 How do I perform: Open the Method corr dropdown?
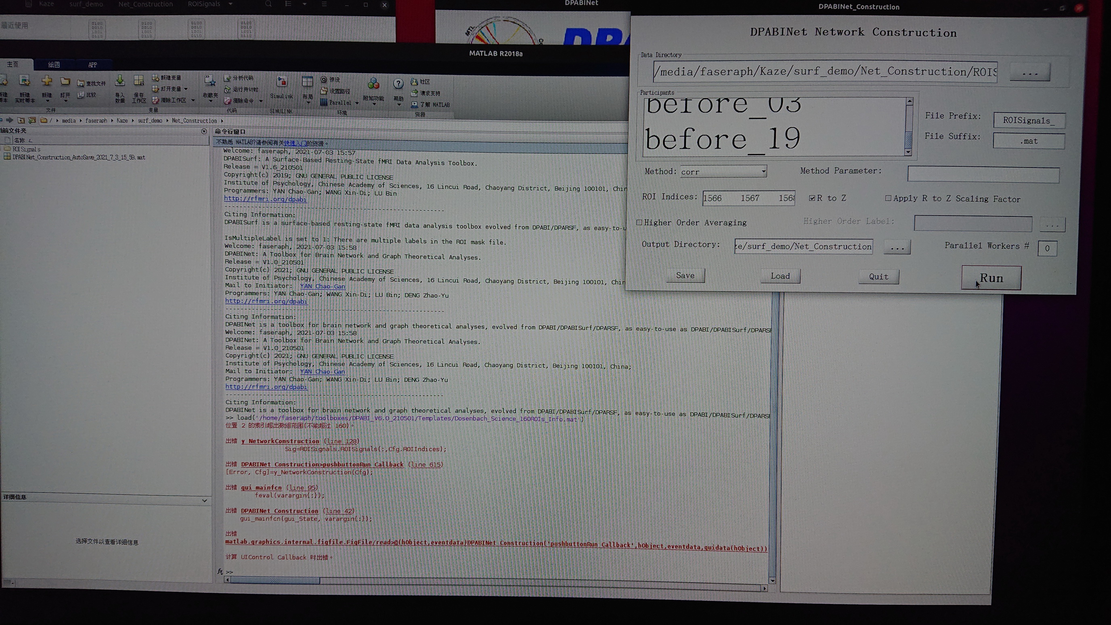[723, 172]
